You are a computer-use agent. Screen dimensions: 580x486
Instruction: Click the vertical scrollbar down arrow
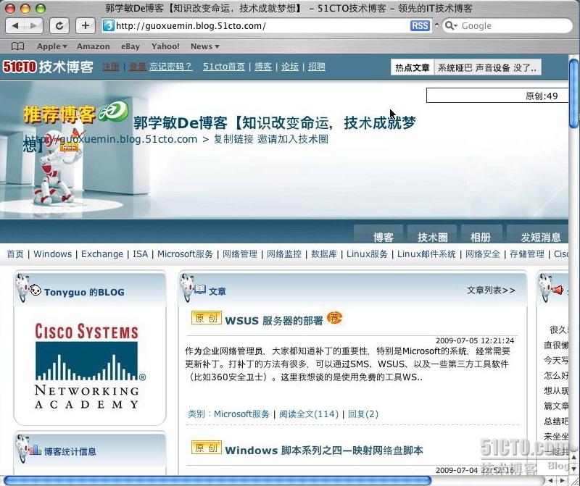[574, 469]
